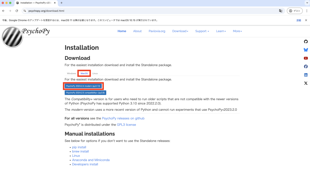The height and width of the screenshot is (169, 310).
Task: Open the Learn dropdown menu
Action: (x=221, y=31)
